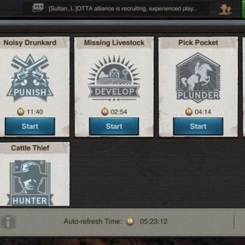The width and height of the screenshot is (245, 245).
Task: Open the Cattle Thief mission card
Action: (34, 174)
